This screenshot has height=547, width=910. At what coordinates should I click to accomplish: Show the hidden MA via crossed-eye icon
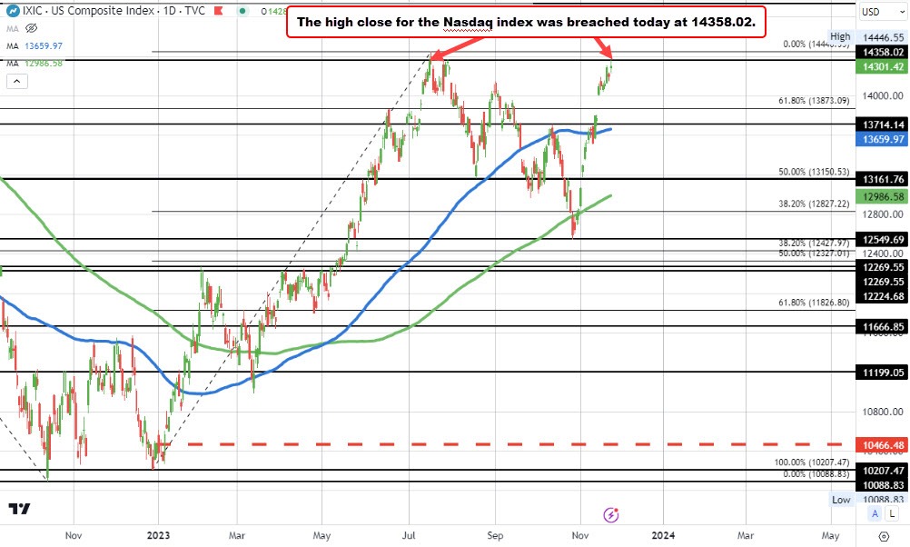click(32, 28)
